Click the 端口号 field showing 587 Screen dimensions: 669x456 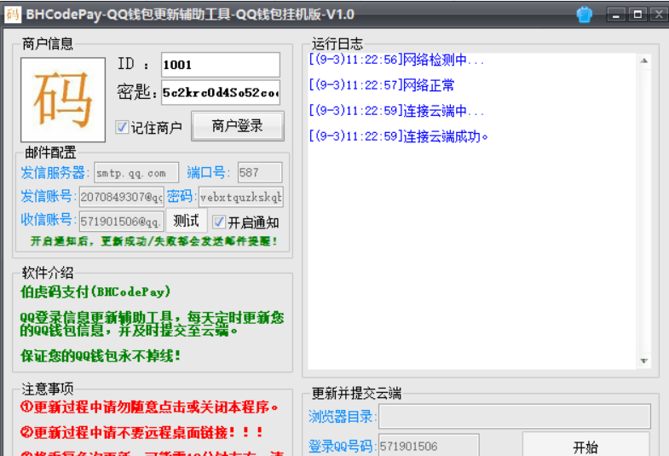tap(259, 173)
